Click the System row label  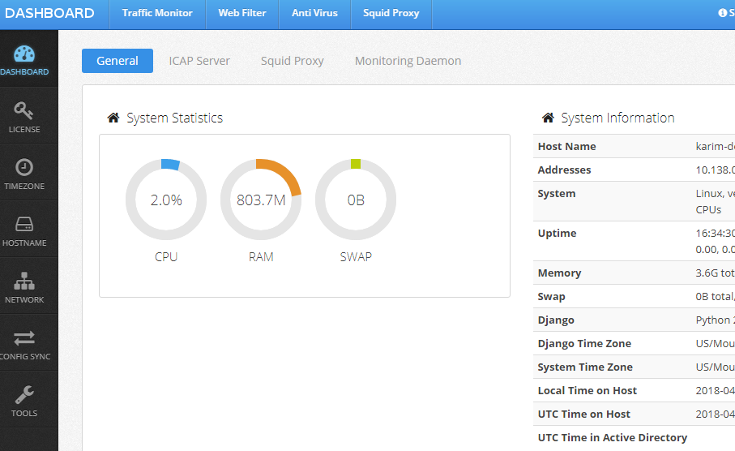point(557,193)
